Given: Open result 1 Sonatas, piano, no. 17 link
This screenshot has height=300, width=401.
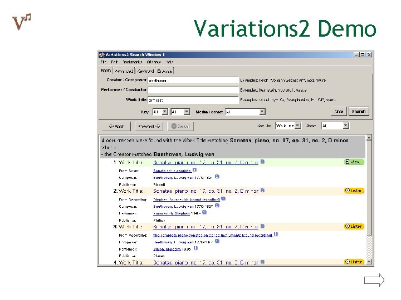Looking at the screenshot, I should [206, 162].
